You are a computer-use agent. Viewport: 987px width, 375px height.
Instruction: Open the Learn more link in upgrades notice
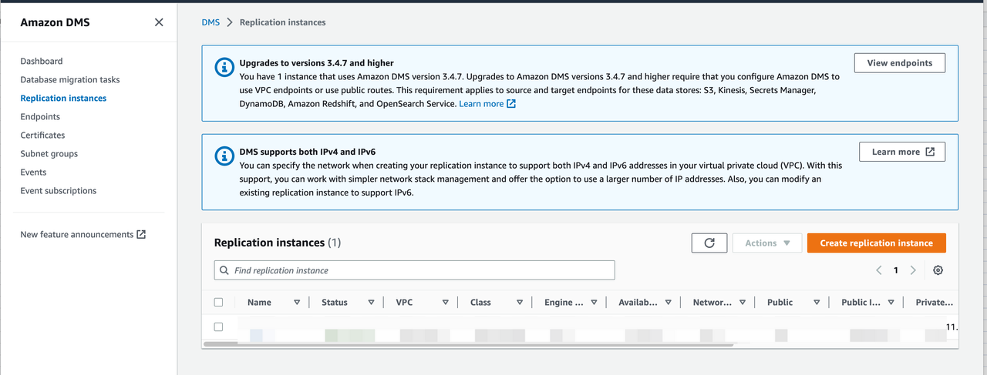487,104
